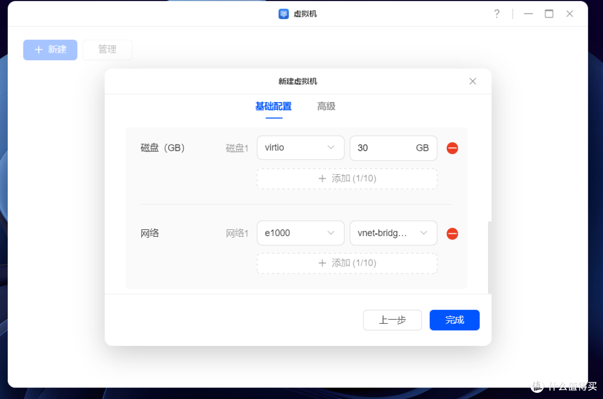Click the 完成 button
This screenshot has width=603, height=399.
click(x=454, y=320)
